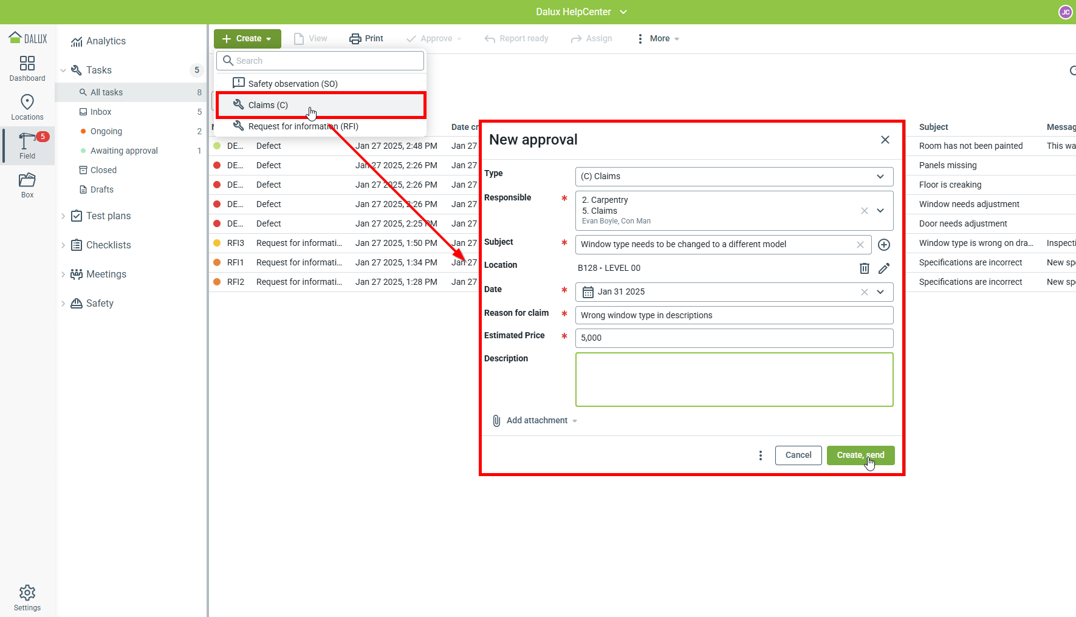
Task: Open the Awaiting approval task filter
Action: pos(124,151)
